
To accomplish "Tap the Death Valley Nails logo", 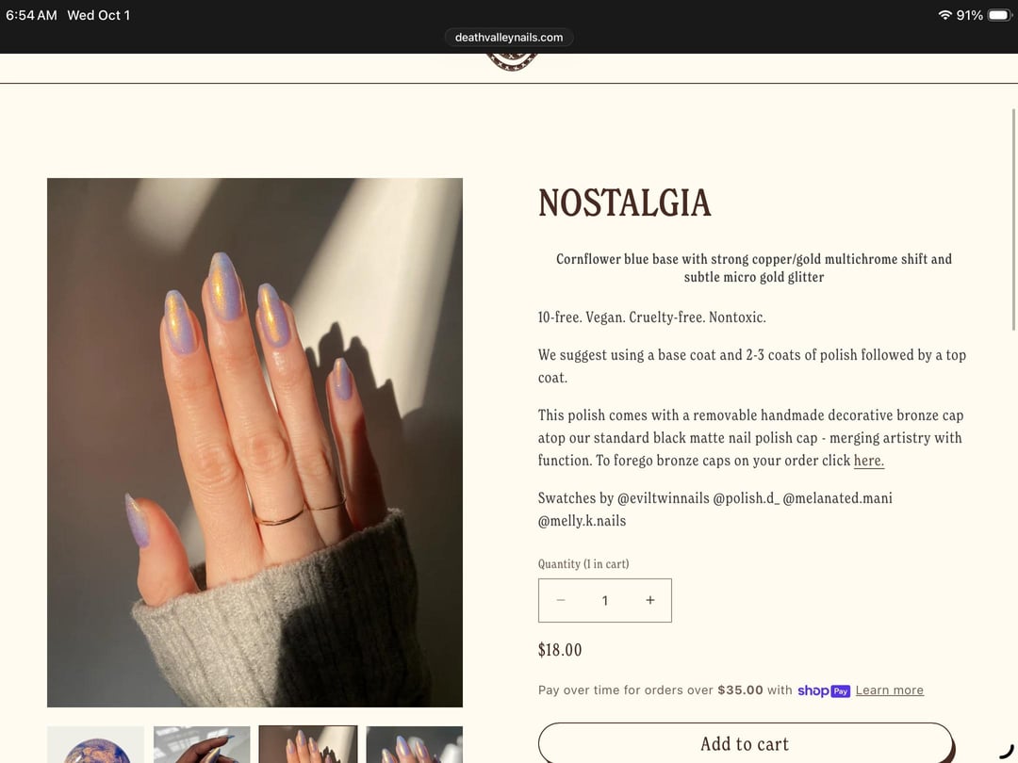I will coord(512,61).
